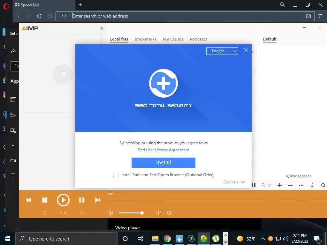This screenshot has width=327, height=245.
Task: Open Windows notification center
Action: click(317, 239)
